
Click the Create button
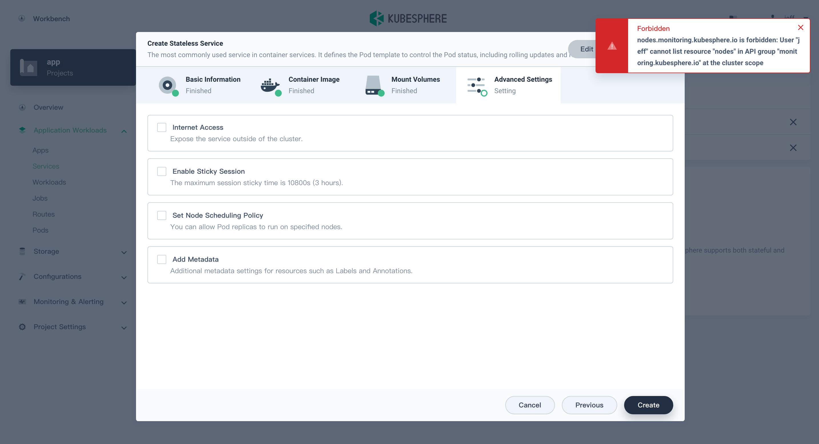click(648, 405)
